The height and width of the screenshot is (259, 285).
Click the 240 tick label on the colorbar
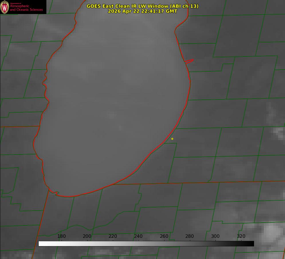[138, 236]
